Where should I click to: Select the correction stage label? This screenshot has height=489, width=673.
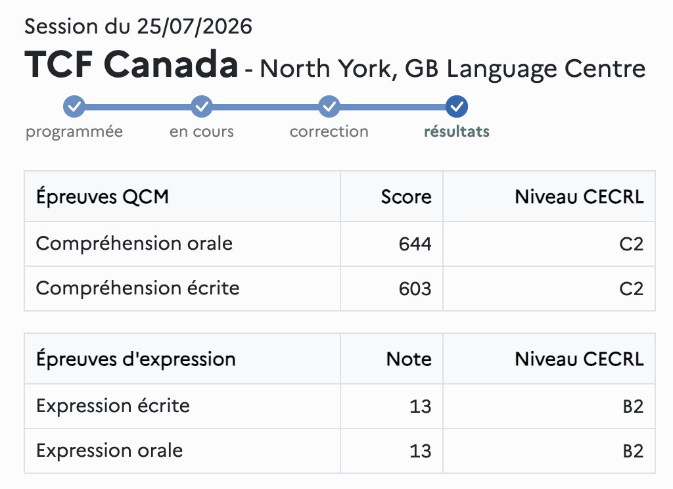click(x=329, y=131)
